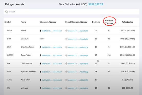Click the Synthetix Network name cell

click(28, 72)
